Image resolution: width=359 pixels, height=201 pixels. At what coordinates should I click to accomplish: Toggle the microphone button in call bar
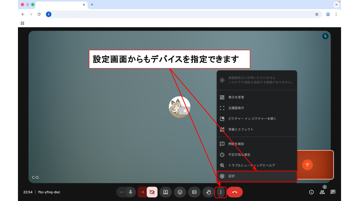[x=131, y=192]
